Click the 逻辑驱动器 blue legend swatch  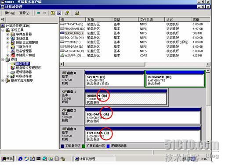click(108, 146)
